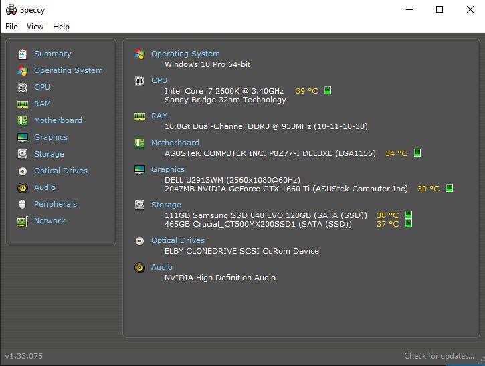Viewport: 485px width, 366px height.
Task: Click the Motherboard icon in sidebar
Action: click(23, 120)
